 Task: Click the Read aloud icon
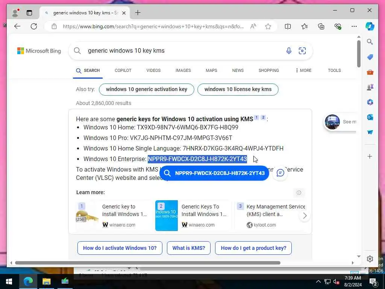point(253,26)
